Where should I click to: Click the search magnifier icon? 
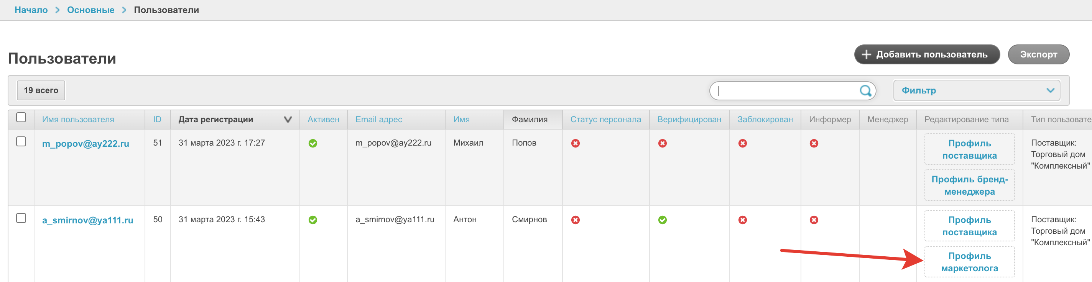tap(865, 90)
